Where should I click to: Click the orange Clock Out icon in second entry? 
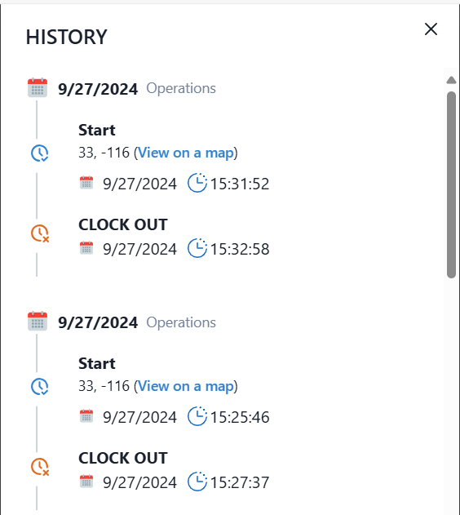(40, 466)
